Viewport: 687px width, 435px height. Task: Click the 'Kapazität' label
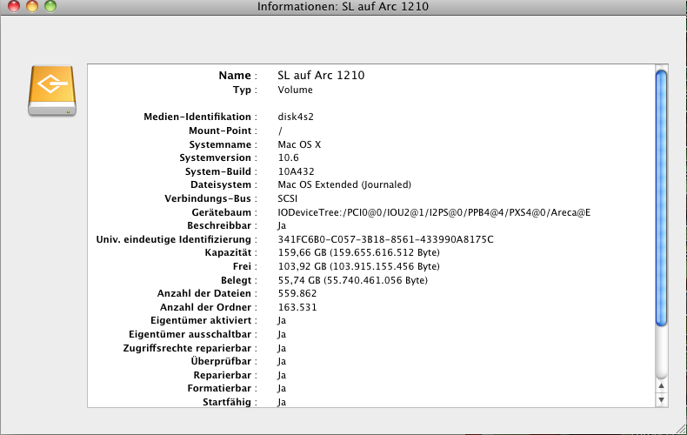click(228, 253)
